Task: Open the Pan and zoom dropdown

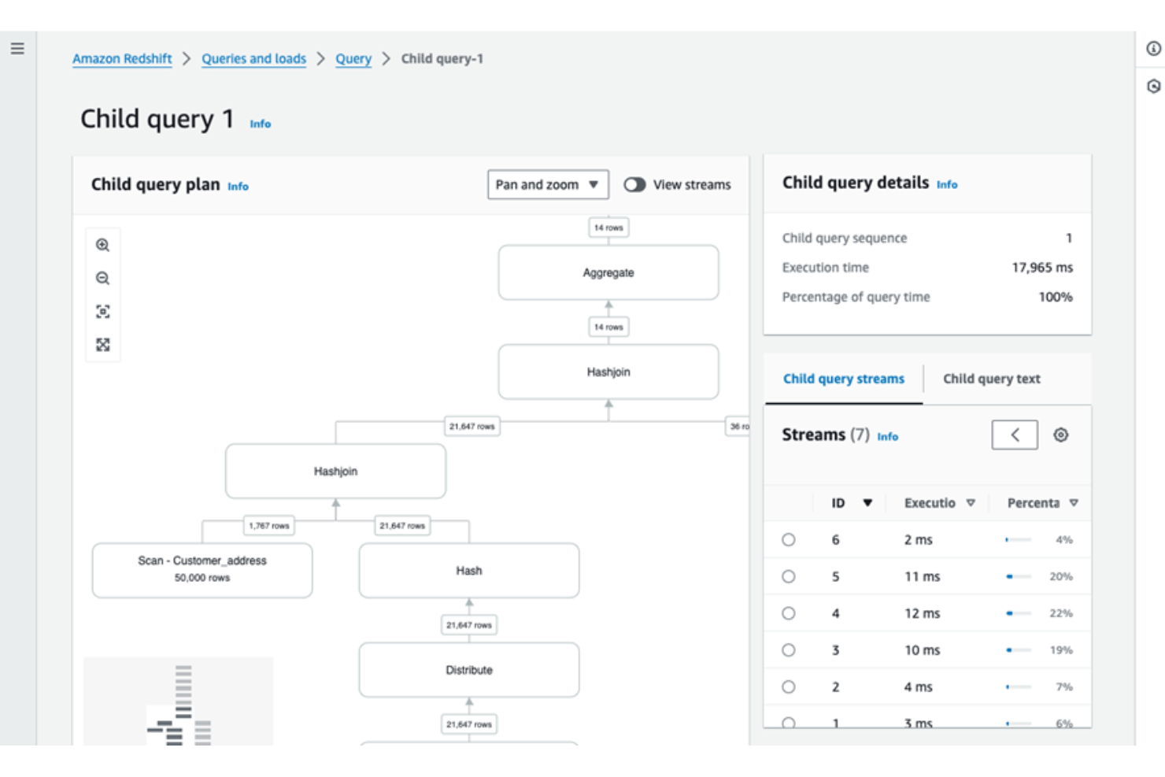Action: [x=548, y=184]
